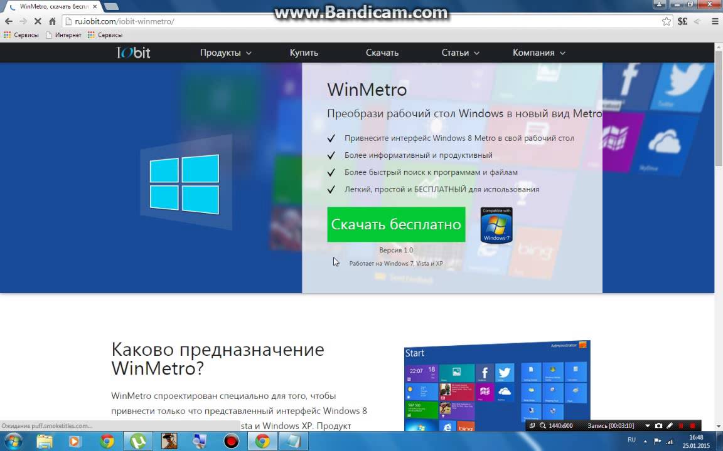This screenshot has width=723, height=451.
Task: Click the Каково предназначение WinMetro? heading
Action: click(x=218, y=359)
